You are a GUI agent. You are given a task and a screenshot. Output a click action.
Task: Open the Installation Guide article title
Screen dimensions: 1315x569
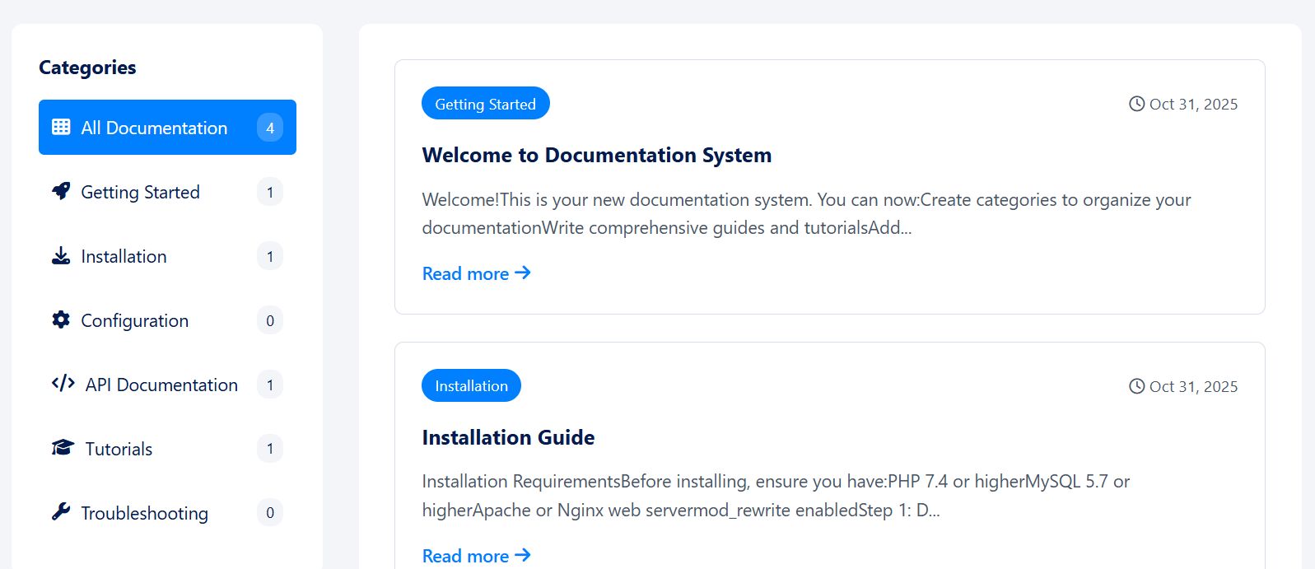coord(508,437)
